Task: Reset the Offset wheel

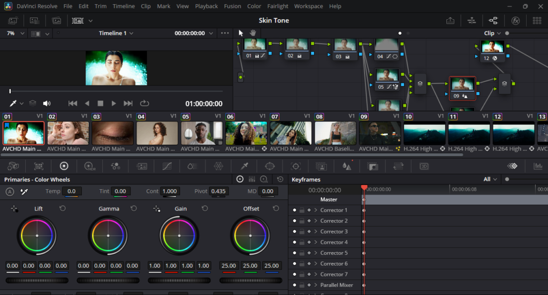Action: [x=276, y=208]
